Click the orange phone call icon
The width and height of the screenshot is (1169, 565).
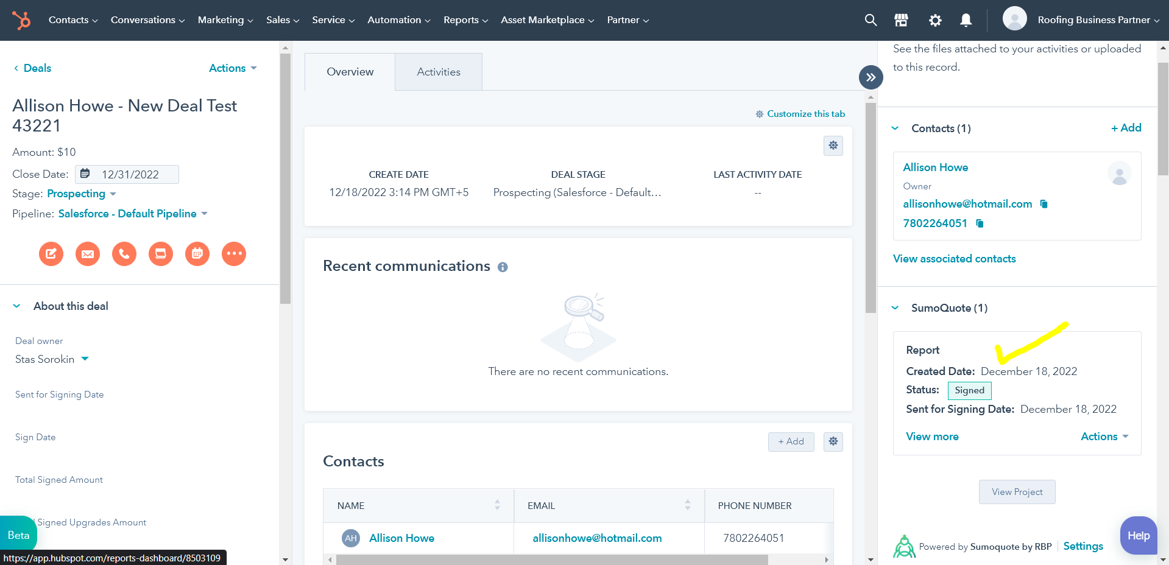click(124, 253)
